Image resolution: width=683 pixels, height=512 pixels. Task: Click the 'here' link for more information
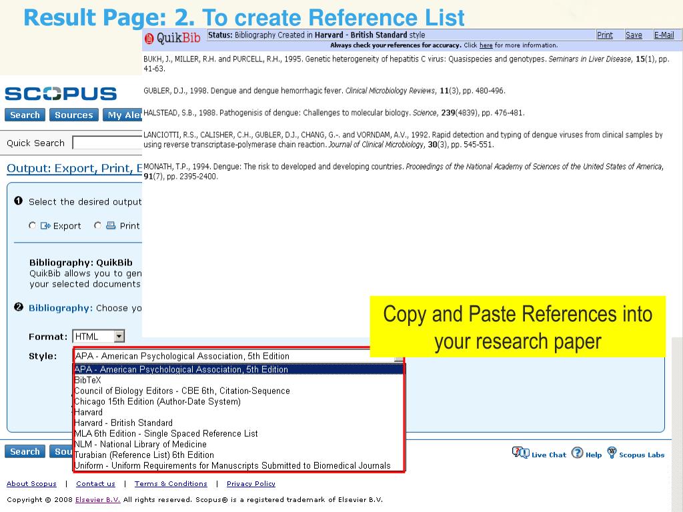tap(486, 45)
